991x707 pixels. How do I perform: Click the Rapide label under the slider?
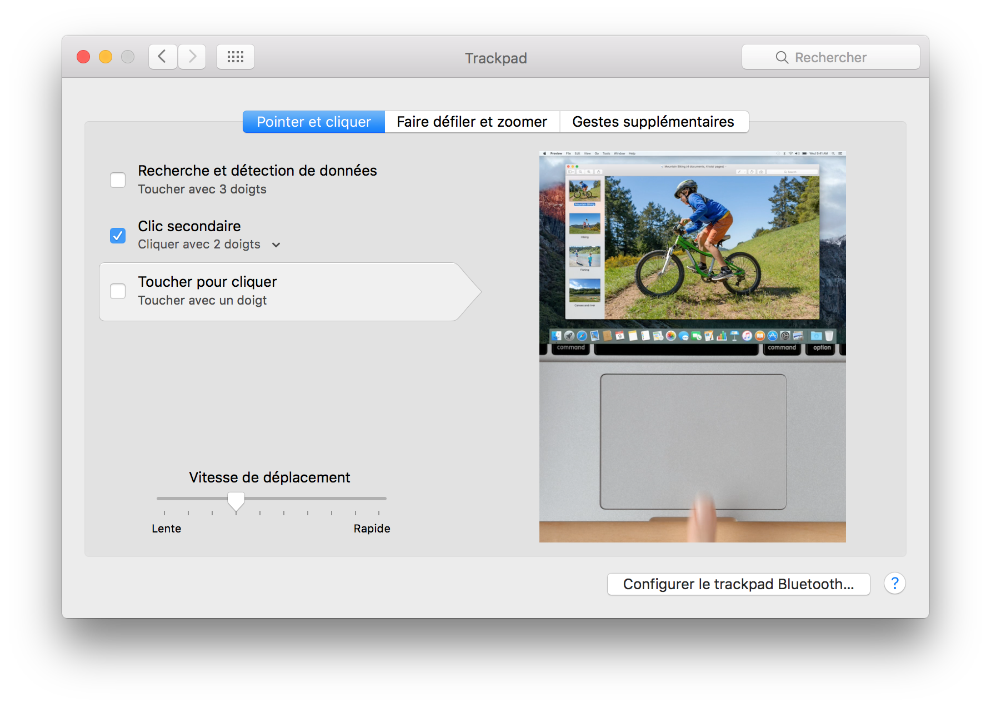click(x=372, y=529)
